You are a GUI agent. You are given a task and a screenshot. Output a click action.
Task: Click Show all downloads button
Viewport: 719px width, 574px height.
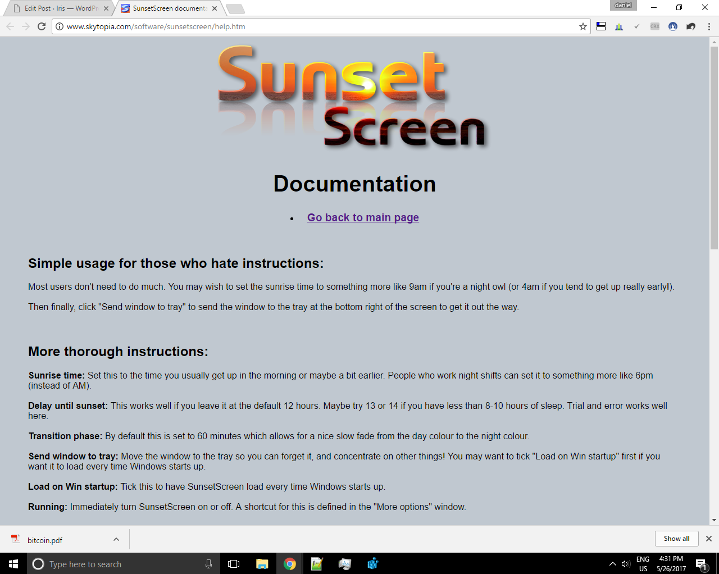point(676,539)
